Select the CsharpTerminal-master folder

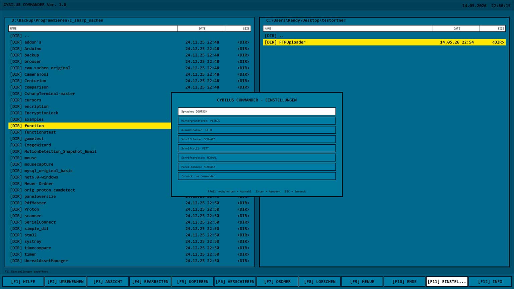(90, 94)
